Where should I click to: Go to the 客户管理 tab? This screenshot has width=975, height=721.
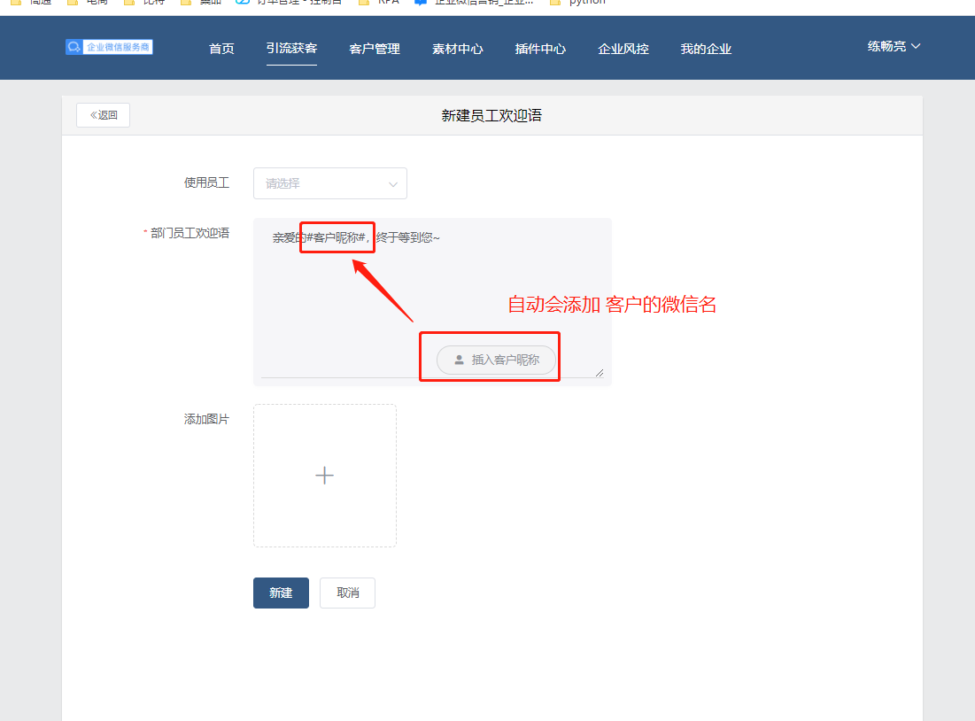coord(375,49)
